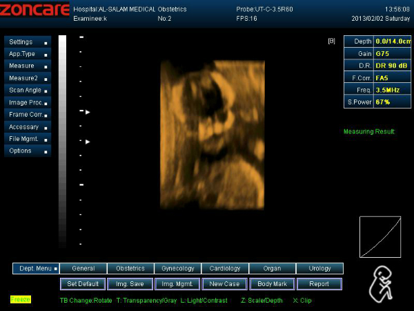Click the upper focus marker arrow
414x311 pixels.
pos(88,112)
